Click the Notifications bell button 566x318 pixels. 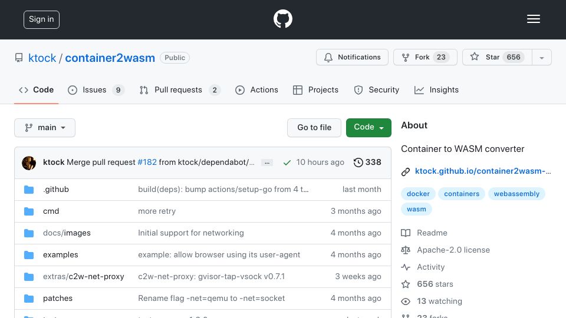click(352, 57)
